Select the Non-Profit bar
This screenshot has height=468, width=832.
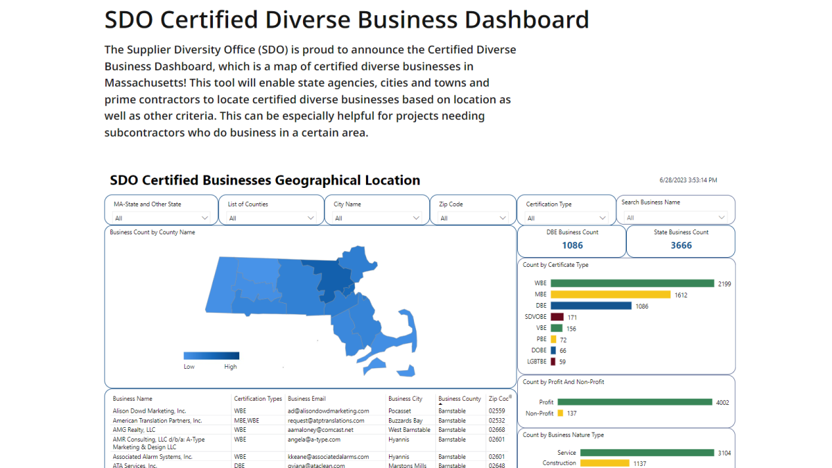[x=560, y=413]
